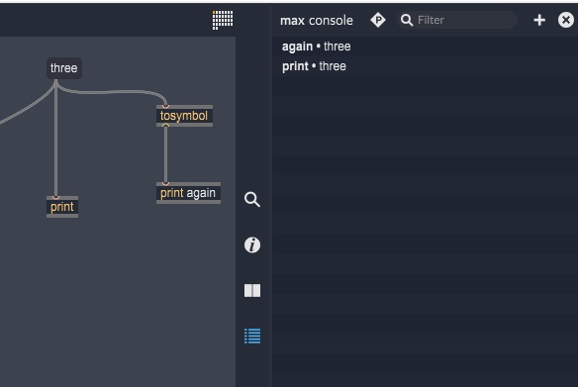Select console row 'print • three'
Screen dimensions: 578x387
[425, 66]
